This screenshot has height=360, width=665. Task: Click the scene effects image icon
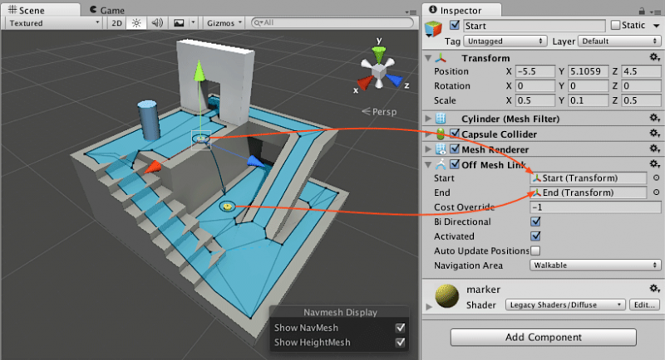179,23
